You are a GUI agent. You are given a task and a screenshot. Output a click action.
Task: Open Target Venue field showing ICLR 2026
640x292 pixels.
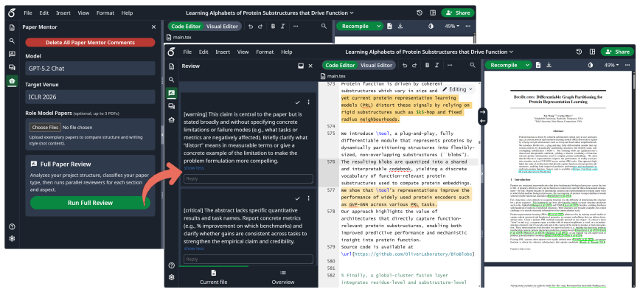tap(90, 97)
